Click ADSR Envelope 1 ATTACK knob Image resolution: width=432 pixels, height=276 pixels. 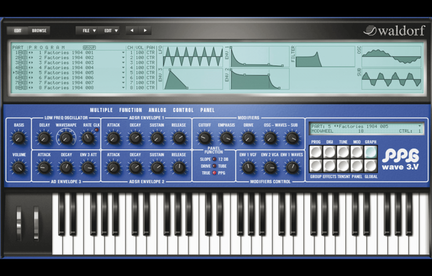(x=113, y=138)
